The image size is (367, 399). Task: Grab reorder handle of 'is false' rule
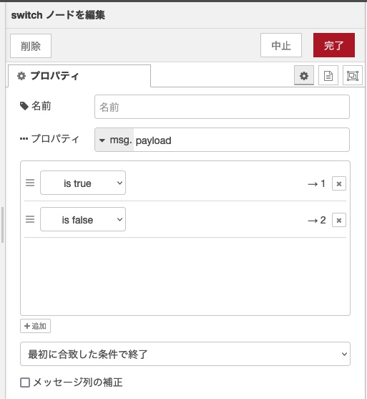click(30, 219)
